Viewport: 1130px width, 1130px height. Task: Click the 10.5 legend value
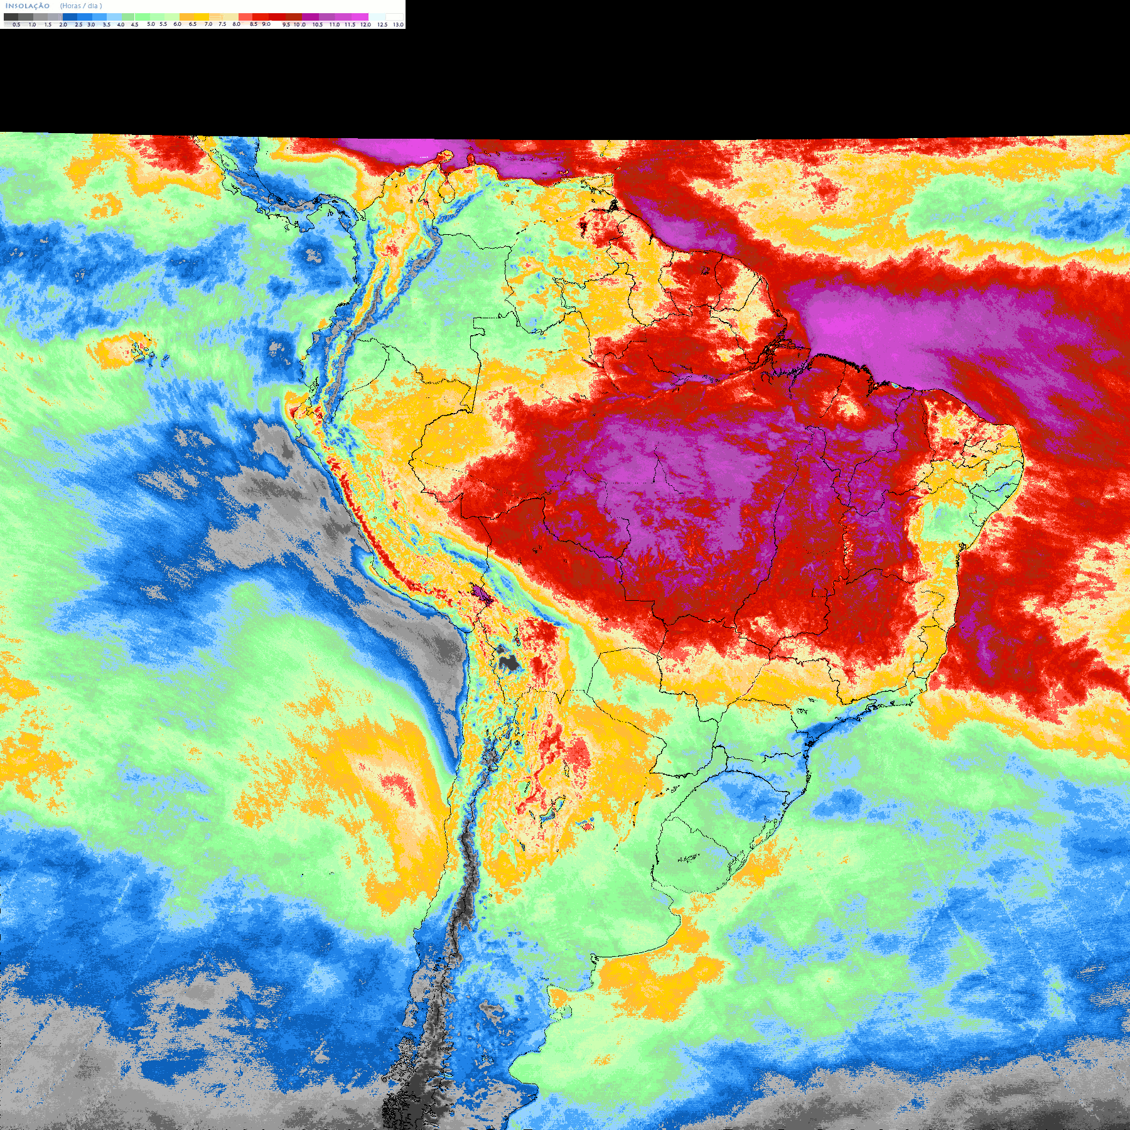[x=318, y=24]
